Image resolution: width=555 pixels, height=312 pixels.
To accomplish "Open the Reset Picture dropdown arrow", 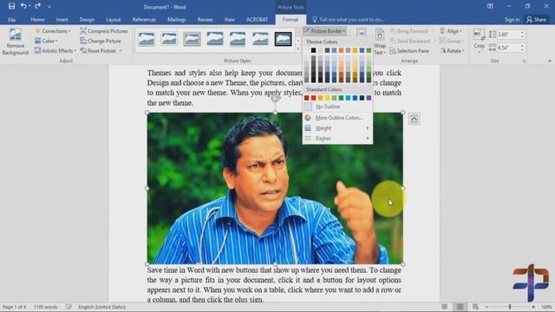I will [x=121, y=51].
